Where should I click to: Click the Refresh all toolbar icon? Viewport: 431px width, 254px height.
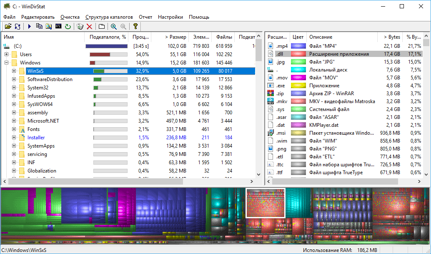[x=18, y=27]
